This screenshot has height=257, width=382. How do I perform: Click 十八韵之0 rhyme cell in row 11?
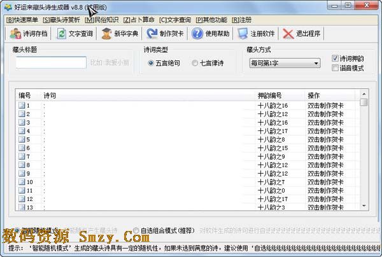click(x=271, y=191)
